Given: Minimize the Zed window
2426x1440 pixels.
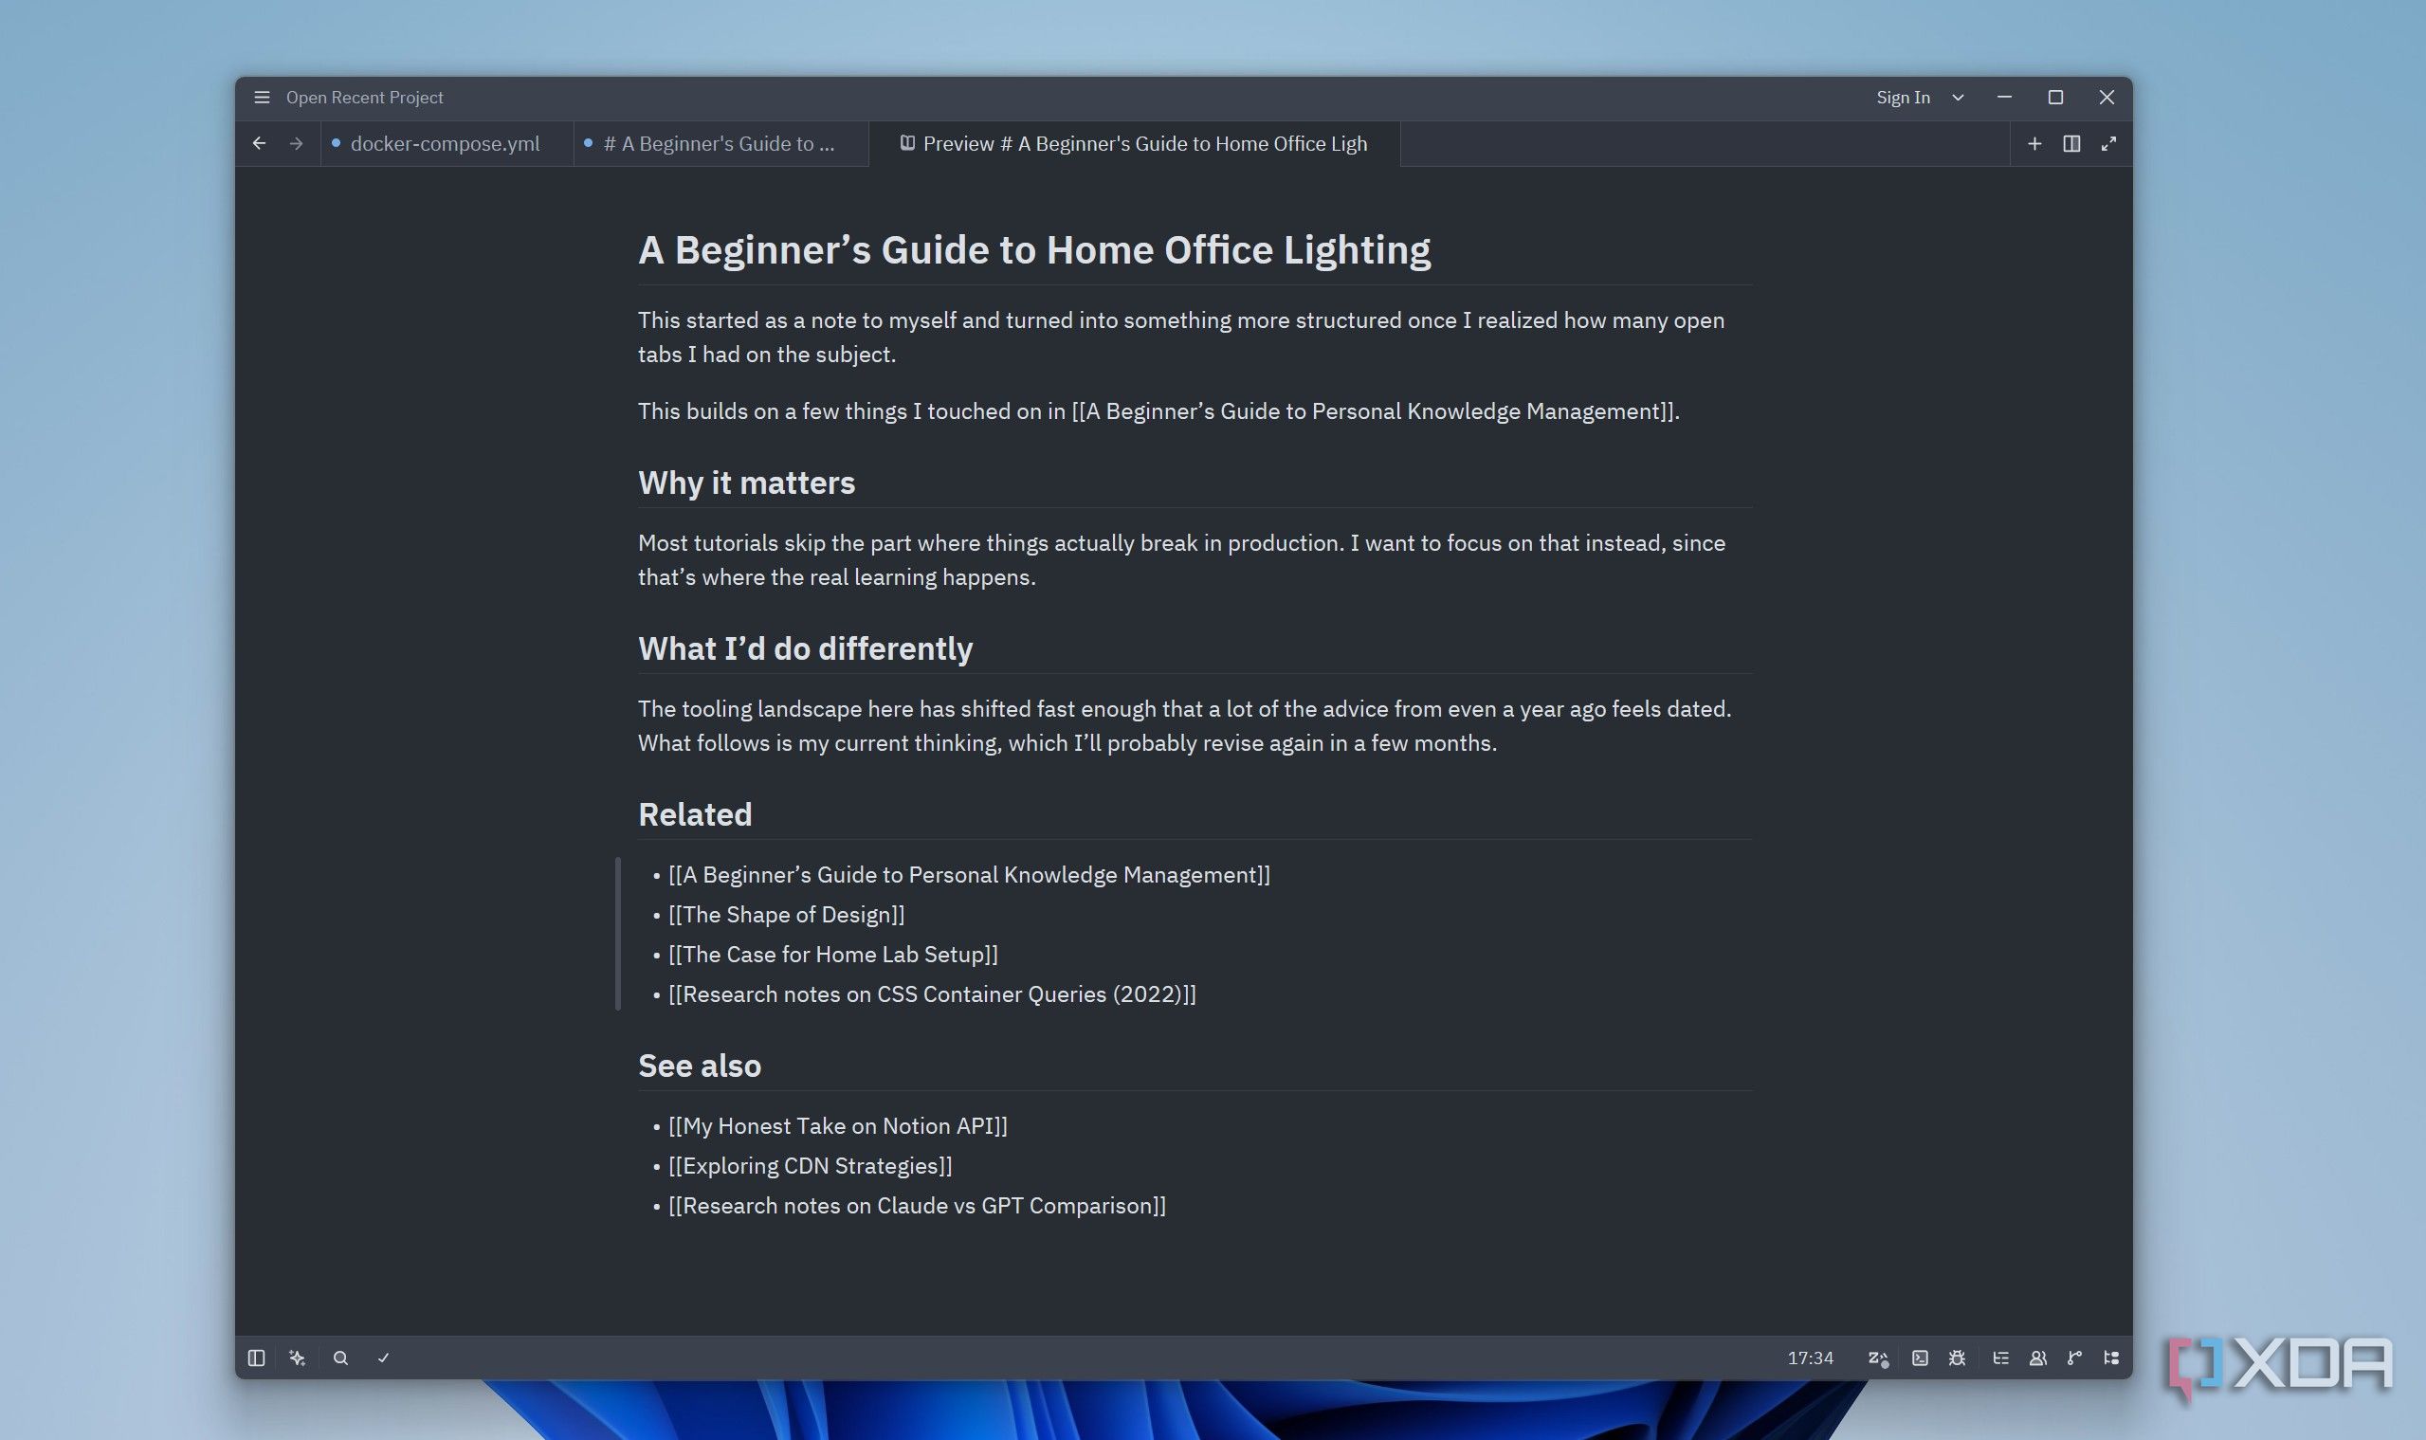Looking at the screenshot, I should 2004,97.
